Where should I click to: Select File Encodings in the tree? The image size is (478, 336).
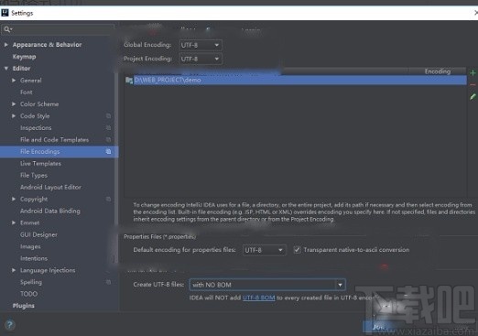(x=59, y=152)
